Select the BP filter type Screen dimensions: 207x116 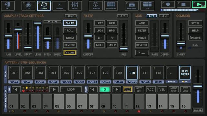coord(100,38)
